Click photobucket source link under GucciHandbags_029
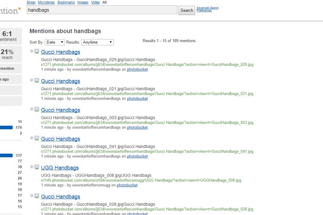The height and width of the screenshot is (215, 323). click(137, 69)
